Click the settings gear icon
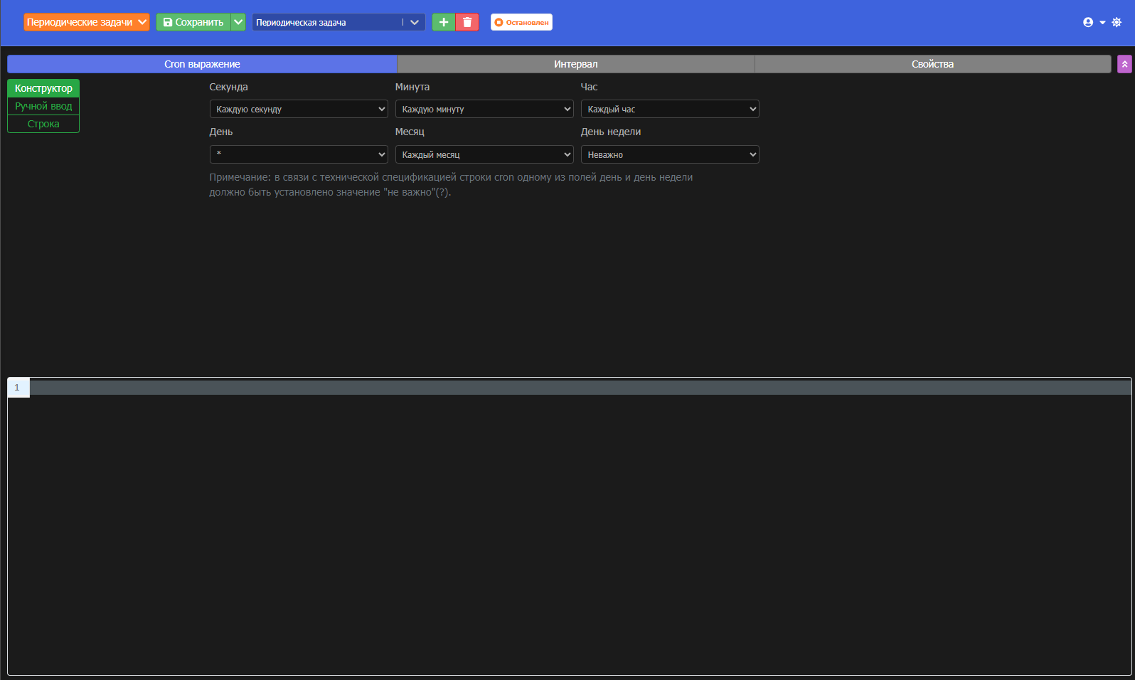Screen dimensions: 1135x680 tap(1117, 22)
